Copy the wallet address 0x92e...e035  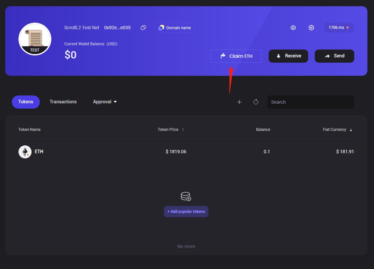point(143,28)
